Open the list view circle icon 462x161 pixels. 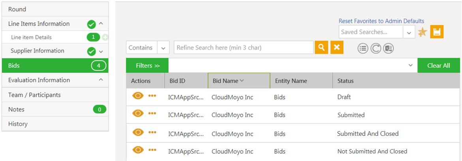tap(363, 48)
